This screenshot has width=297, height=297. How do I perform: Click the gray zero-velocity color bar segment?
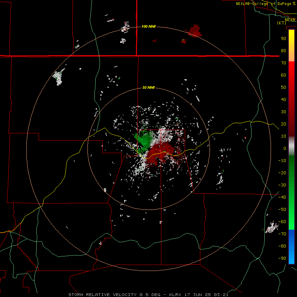291,146
